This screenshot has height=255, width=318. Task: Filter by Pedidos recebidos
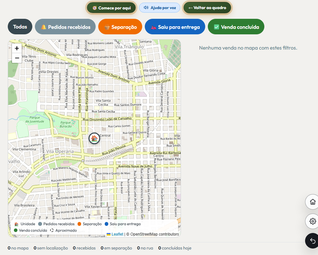point(65,27)
